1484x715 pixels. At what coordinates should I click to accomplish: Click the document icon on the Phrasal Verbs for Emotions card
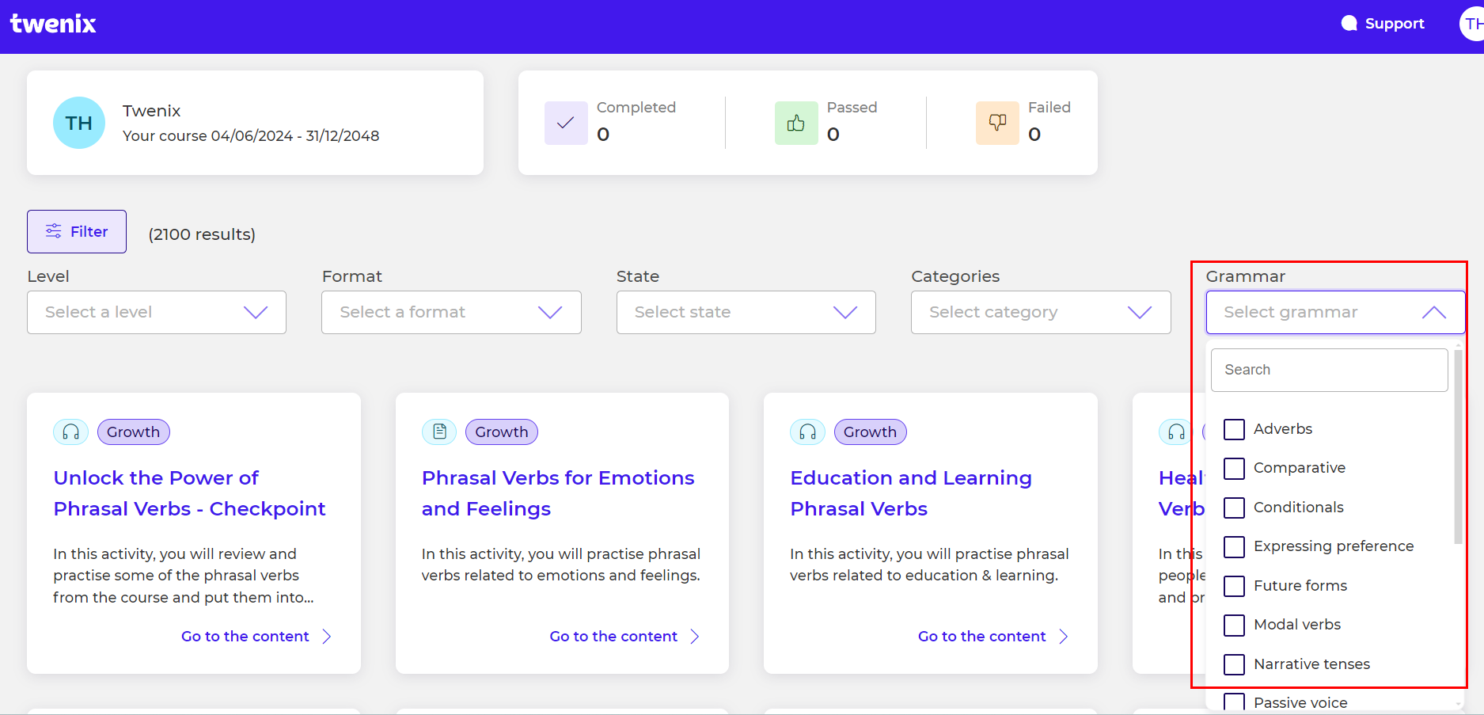tap(439, 432)
